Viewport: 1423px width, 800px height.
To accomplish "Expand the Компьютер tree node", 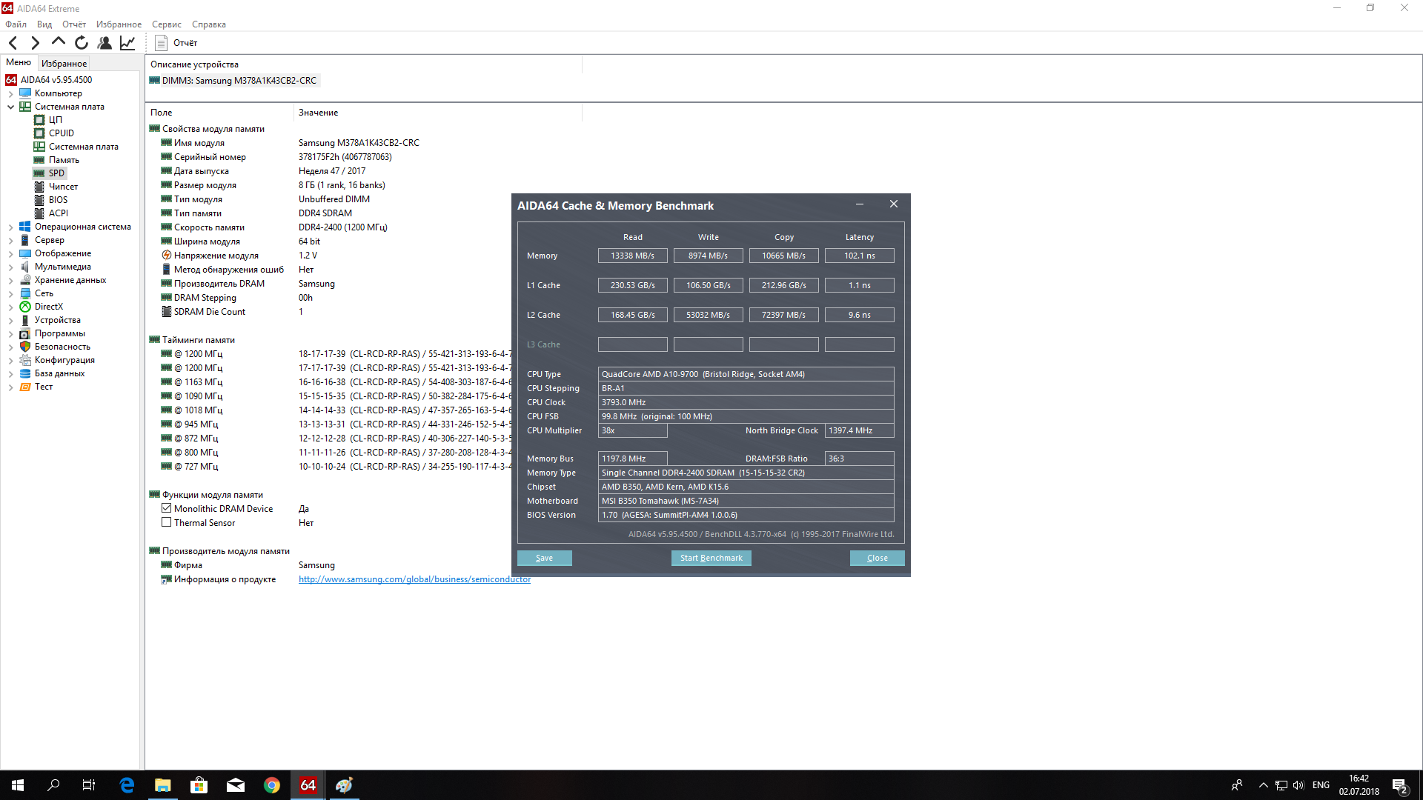I will click(11, 93).
